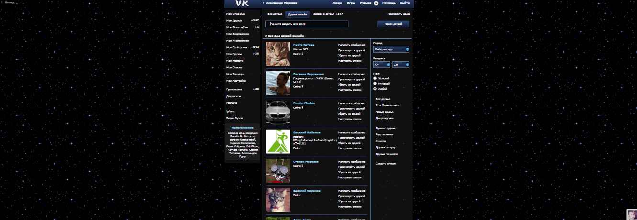
Task: Open Василий Кабанов's green logo avatar
Action: (278, 142)
